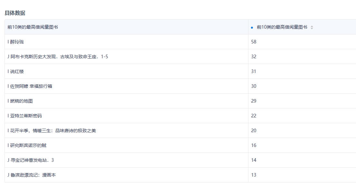Select the row I 说红楼
The image size is (356, 183).
[180, 71]
